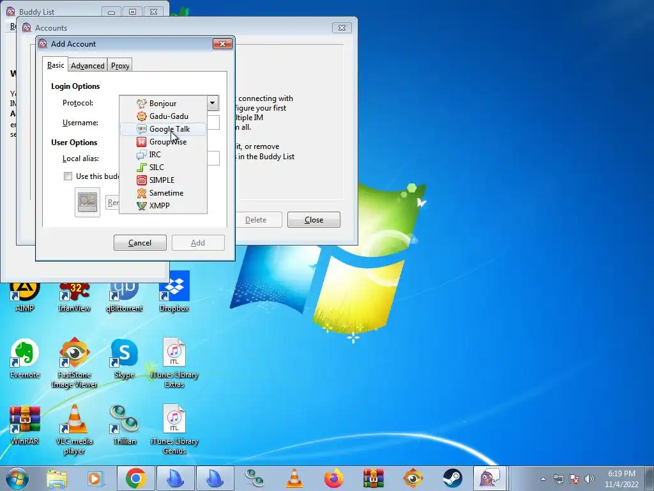Select iTunes Library Genius file

click(x=174, y=429)
